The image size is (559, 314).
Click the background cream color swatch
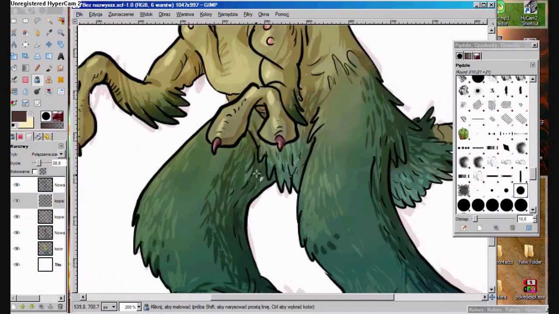30,123
